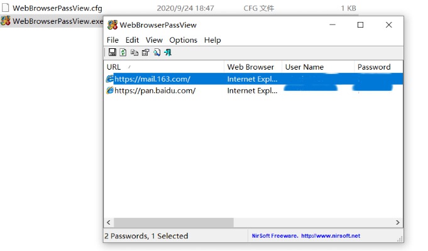
Task: Click the Internet Explorer icon beside mail.163.com
Action: (110, 79)
